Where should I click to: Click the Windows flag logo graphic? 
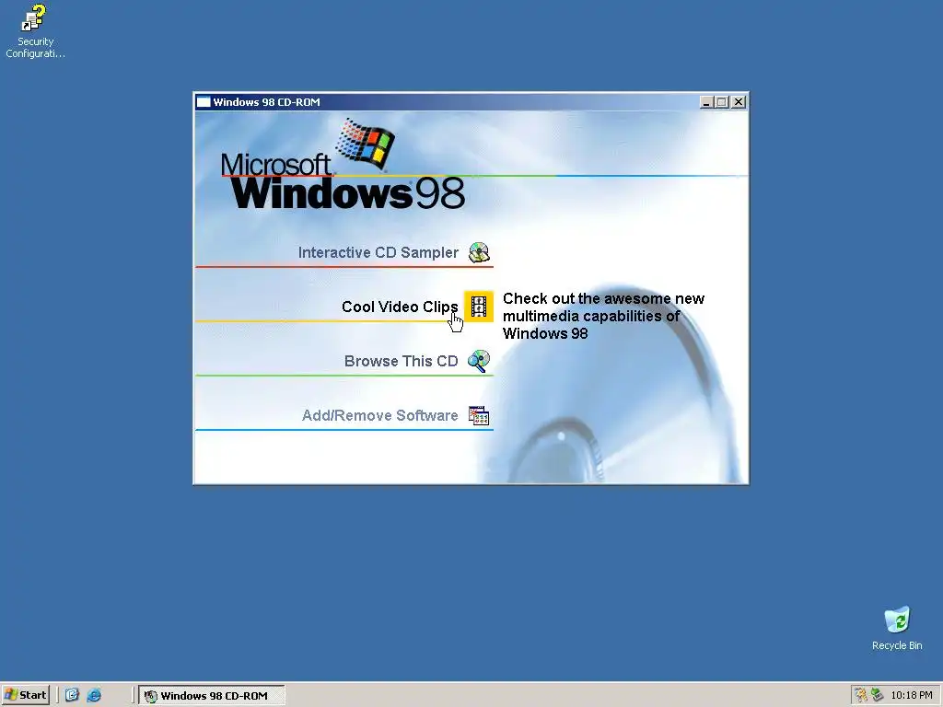[365, 143]
